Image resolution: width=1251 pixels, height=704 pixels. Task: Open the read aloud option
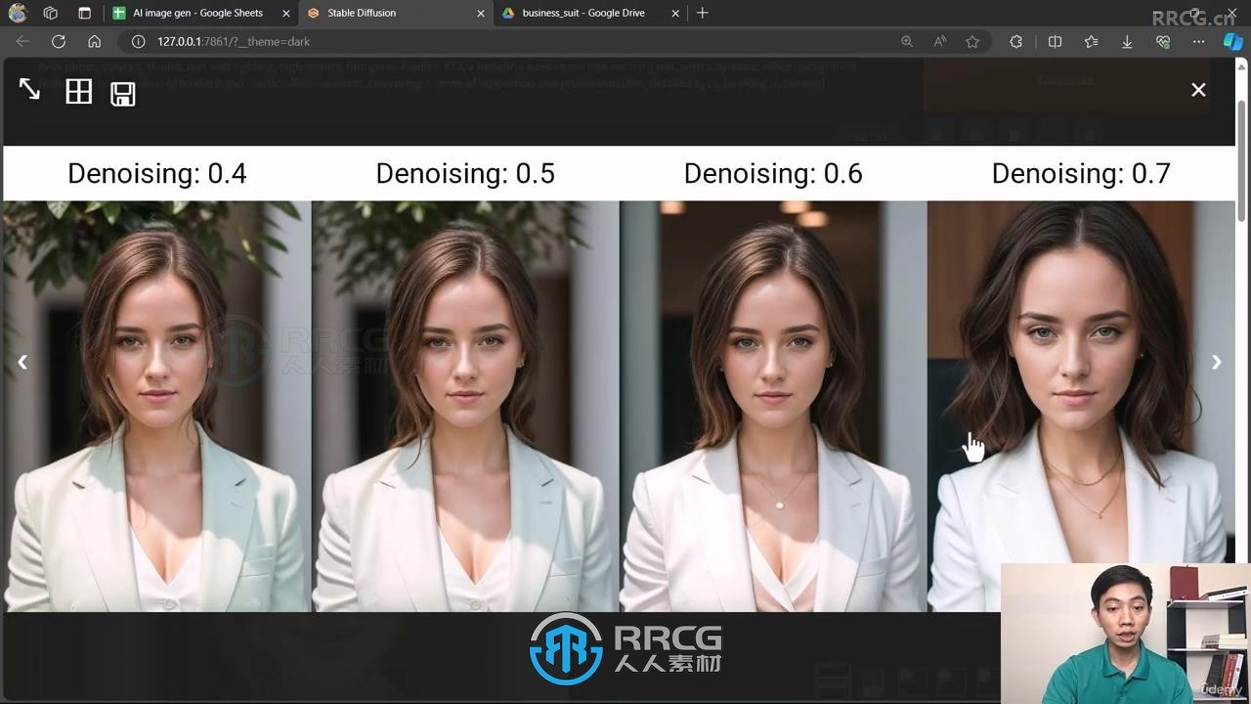pos(939,41)
